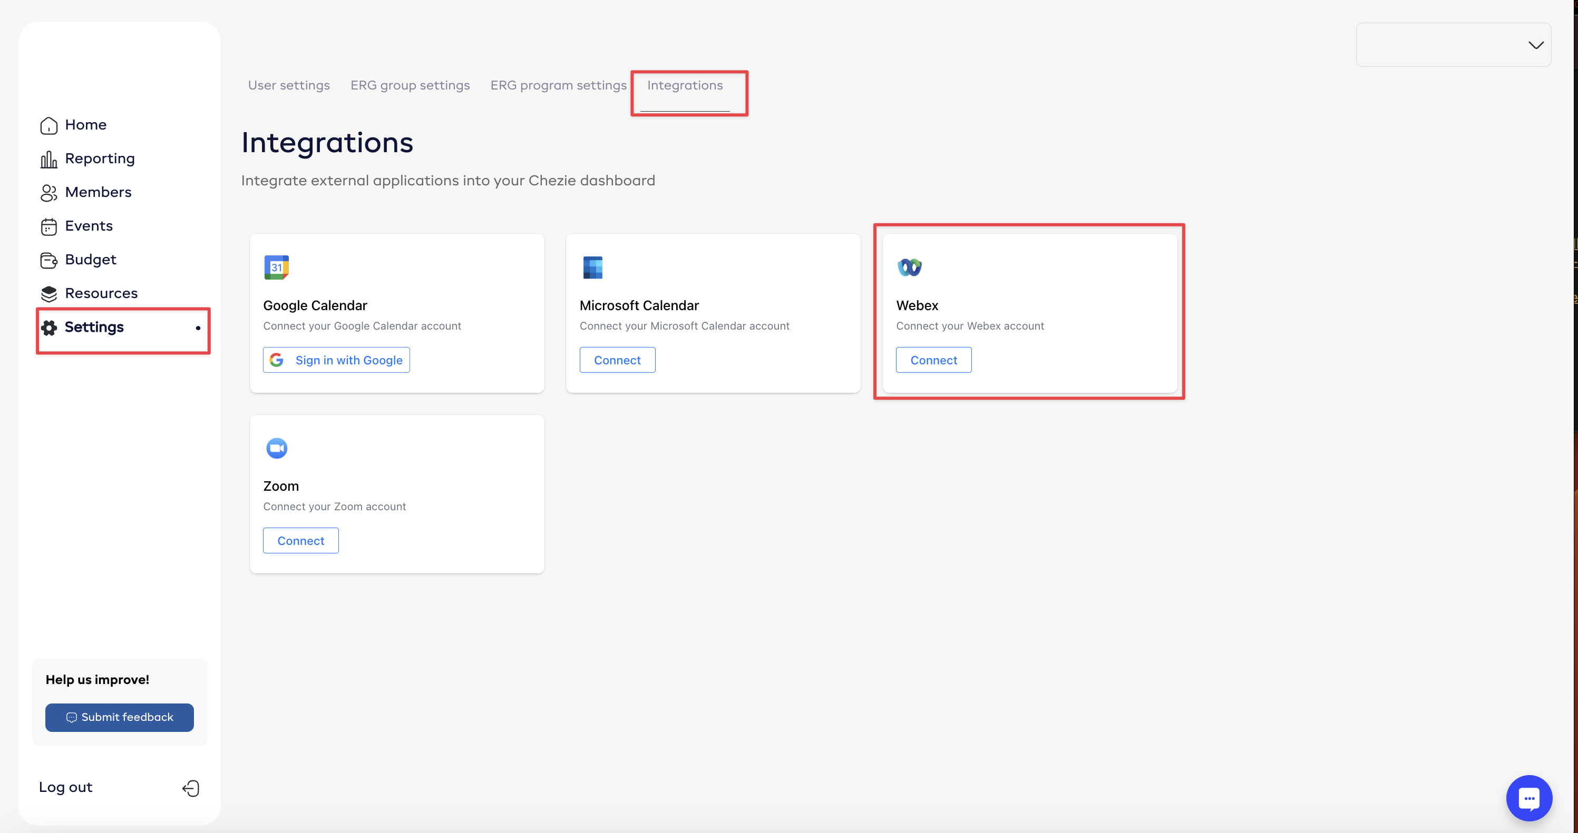Click the Home house icon
This screenshot has height=833, width=1578.
pos(48,125)
